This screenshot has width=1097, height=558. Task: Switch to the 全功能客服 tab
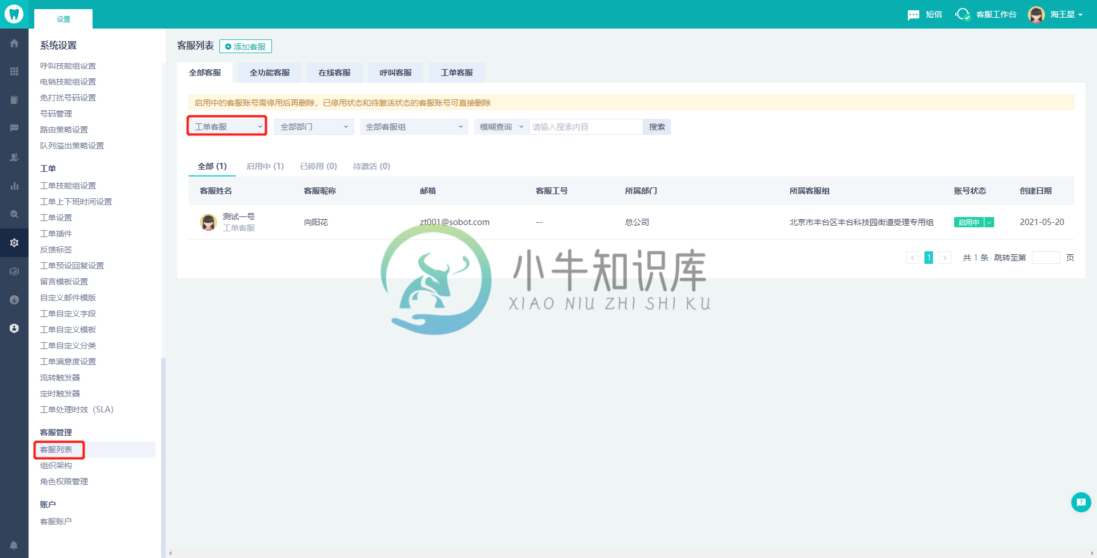coord(270,73)
